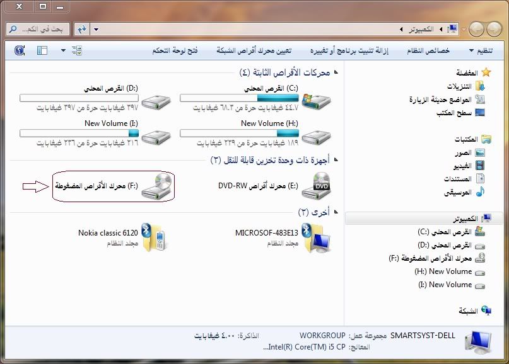Viewport: 509px width, 364px height.
Task: Open the change view dropdown arrow
Action: point(63,50)
